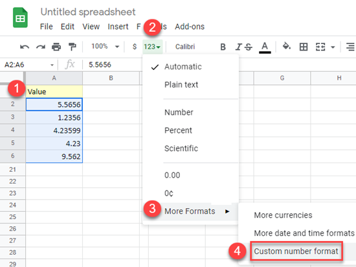Open the fill color bucket
Viewport: 356px width, 267px height.
click(286, 47)
